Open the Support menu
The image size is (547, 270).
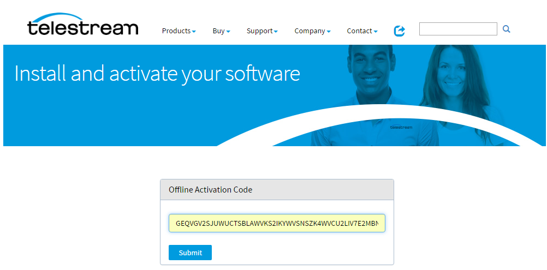pos(262,31)
